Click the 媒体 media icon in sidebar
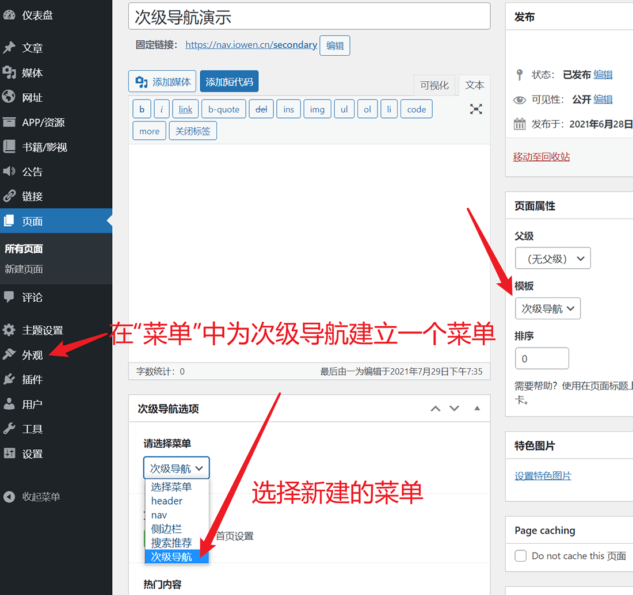Screen dimensions: 633x595 click(x=9, y=73)
